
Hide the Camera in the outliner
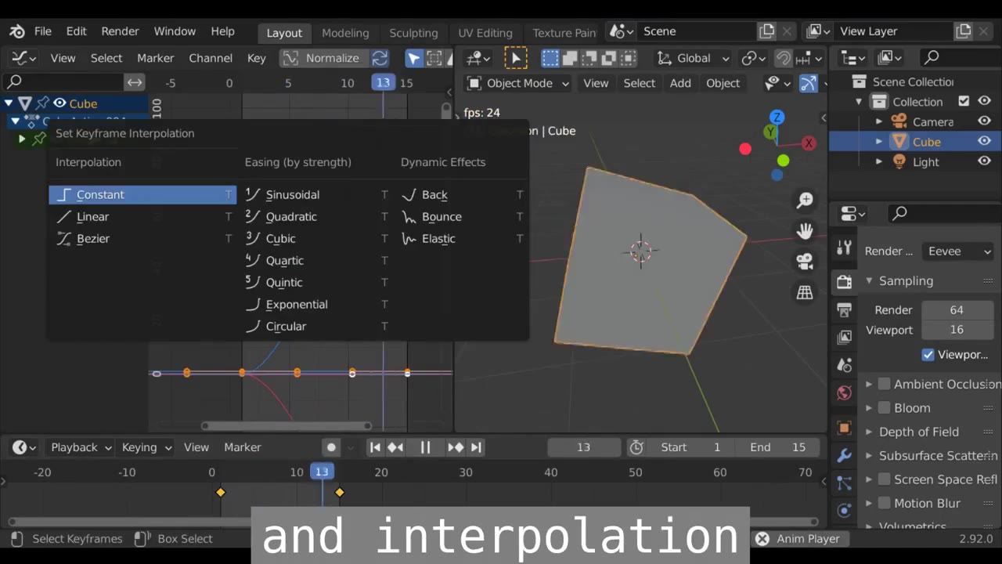click(985, 121)
